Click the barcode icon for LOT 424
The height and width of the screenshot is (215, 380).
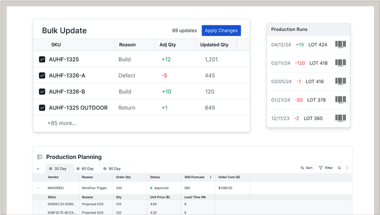pos(340,45)
